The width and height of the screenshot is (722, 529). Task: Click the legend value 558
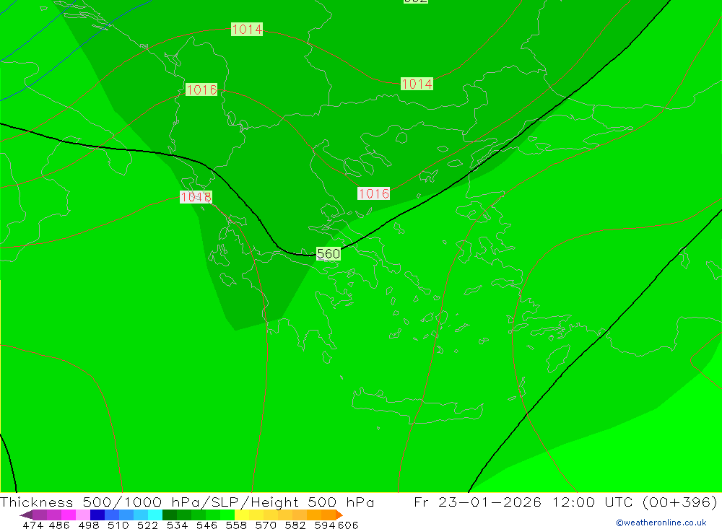236,525
